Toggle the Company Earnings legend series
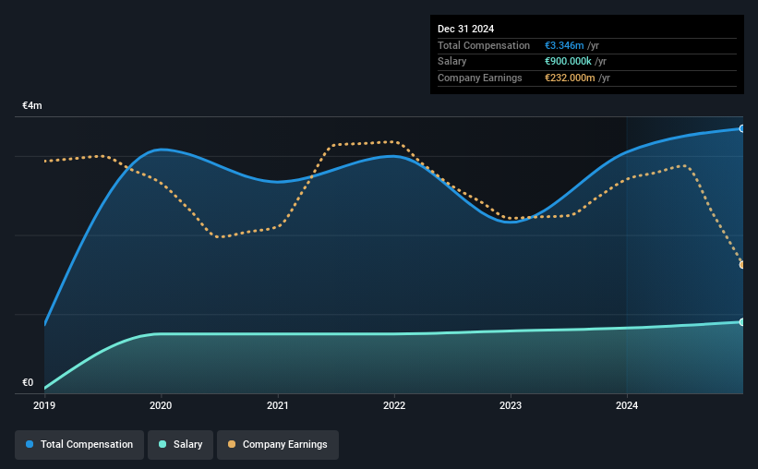The height and width of the screenshot is (469, 758). point(278,444)
